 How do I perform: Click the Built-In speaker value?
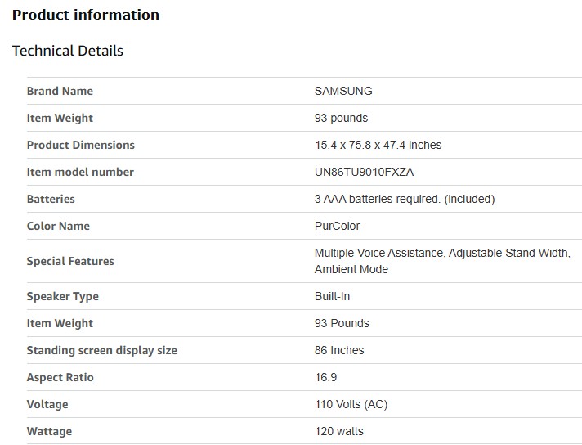[x=332, y=296]
